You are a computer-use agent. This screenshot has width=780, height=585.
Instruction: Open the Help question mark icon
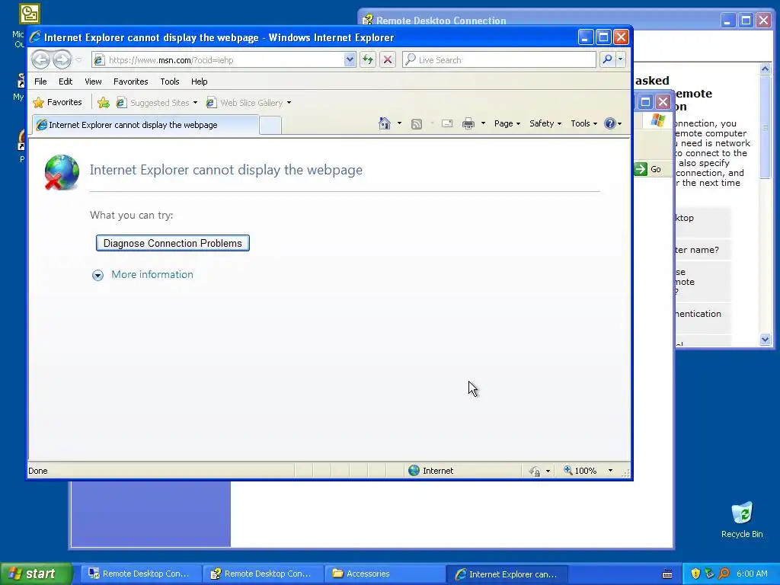[x=612, y=123]
